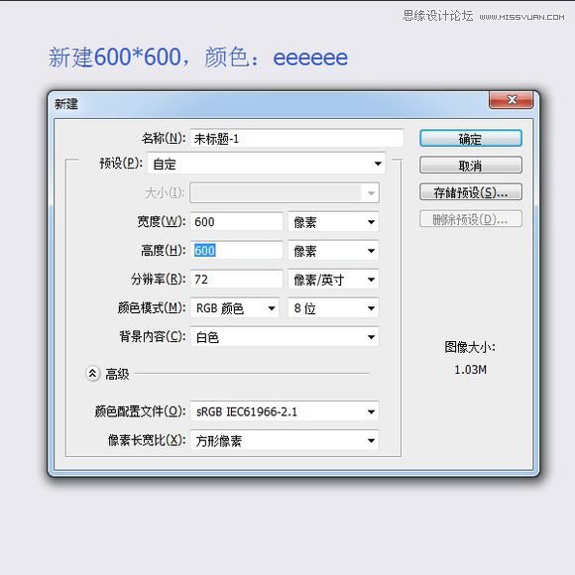
Task: Open the 像素/英寸 resolution unit dropdown
Action: click(x=333, y=280)
